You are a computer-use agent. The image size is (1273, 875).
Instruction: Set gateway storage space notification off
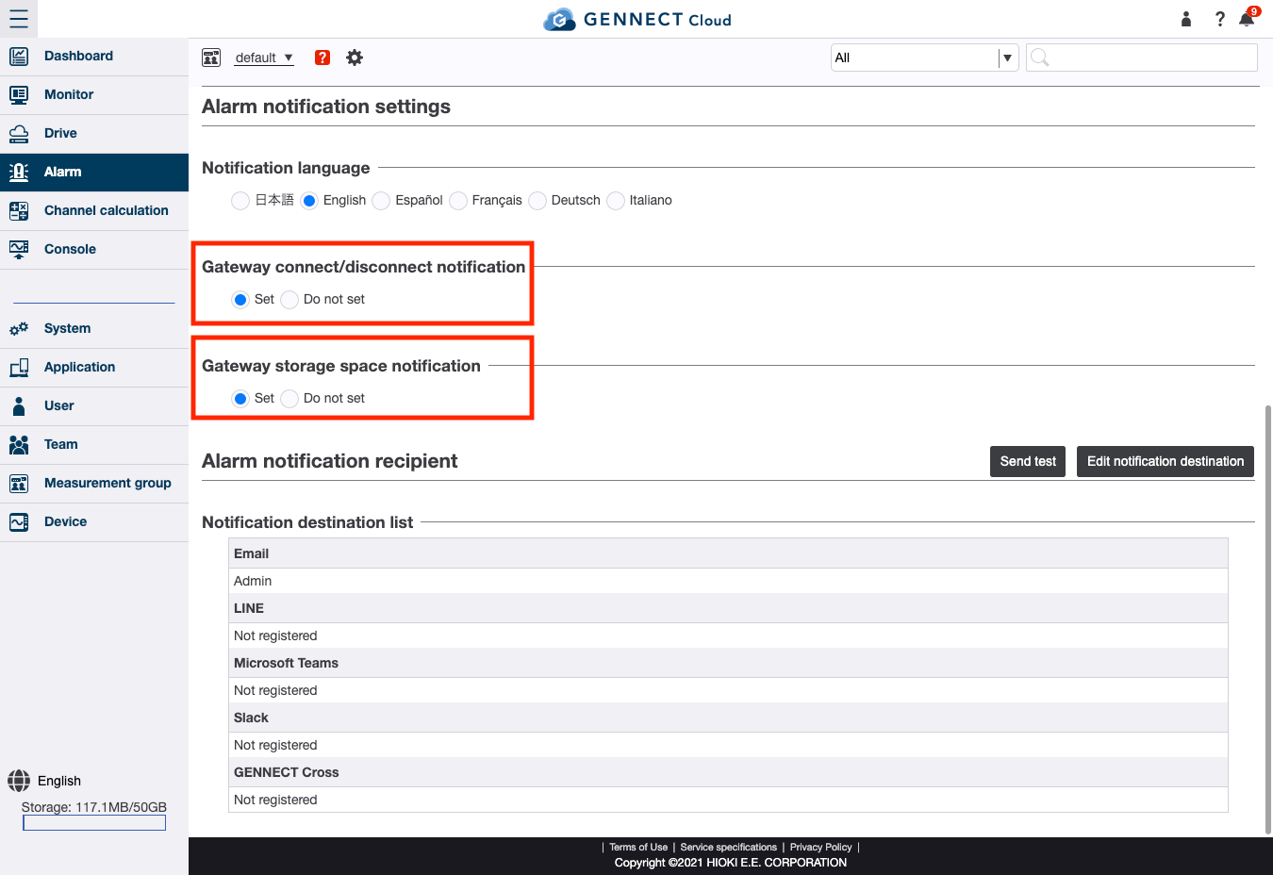(289, 398)
